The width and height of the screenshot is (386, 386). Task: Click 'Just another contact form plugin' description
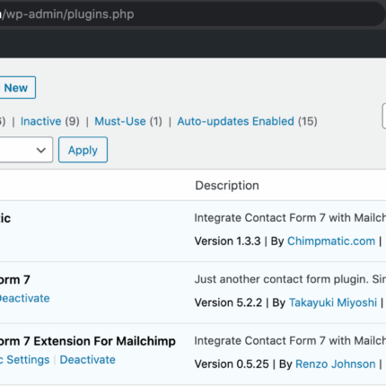click(x=290, y=279)
